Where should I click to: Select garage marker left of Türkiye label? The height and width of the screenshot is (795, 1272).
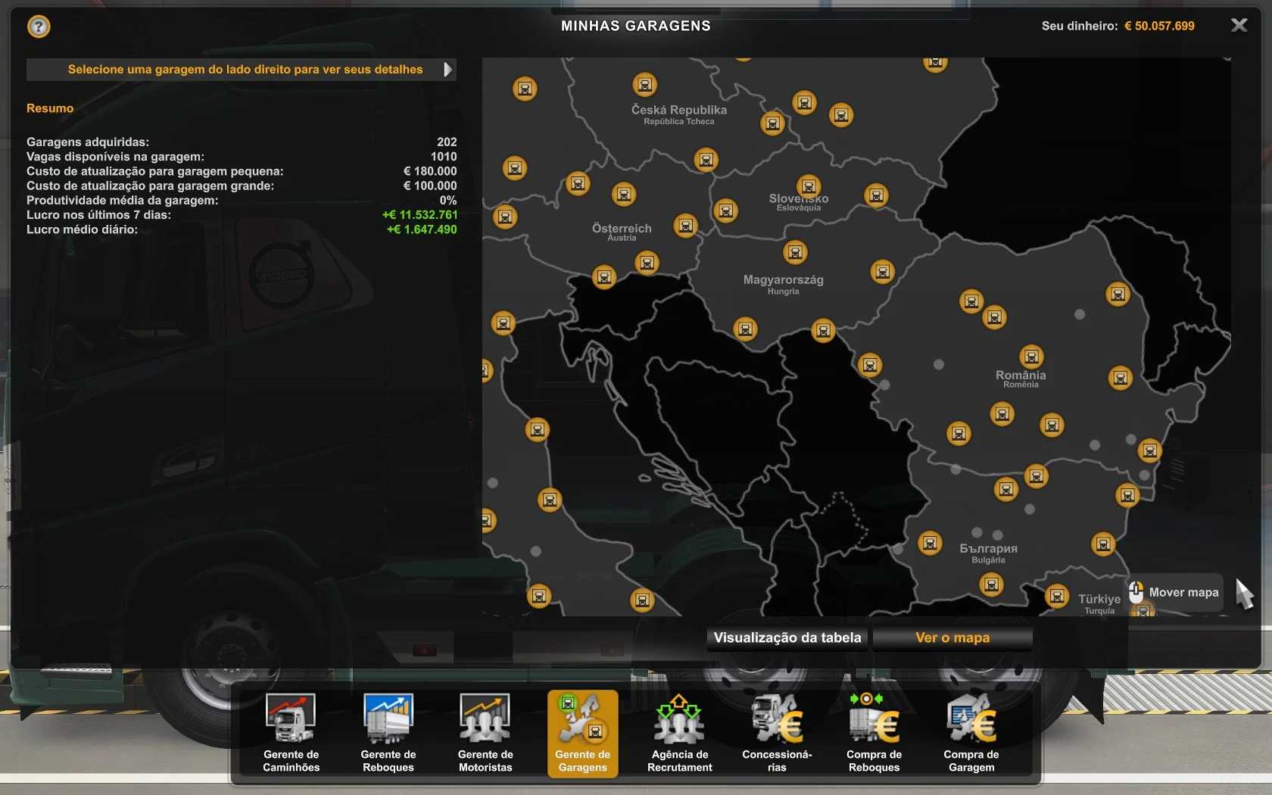pos(1057,596)
